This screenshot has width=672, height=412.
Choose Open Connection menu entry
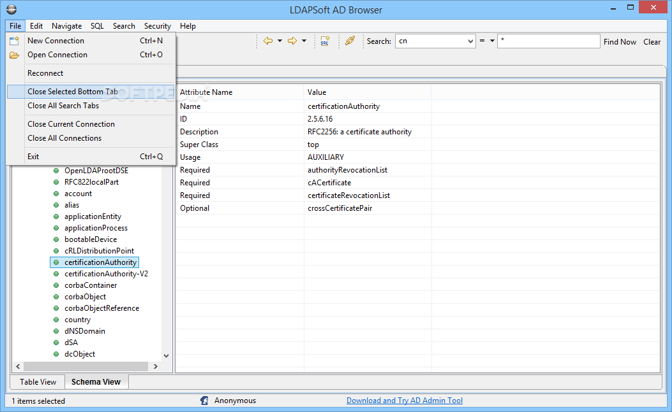[x=91, y=55]
